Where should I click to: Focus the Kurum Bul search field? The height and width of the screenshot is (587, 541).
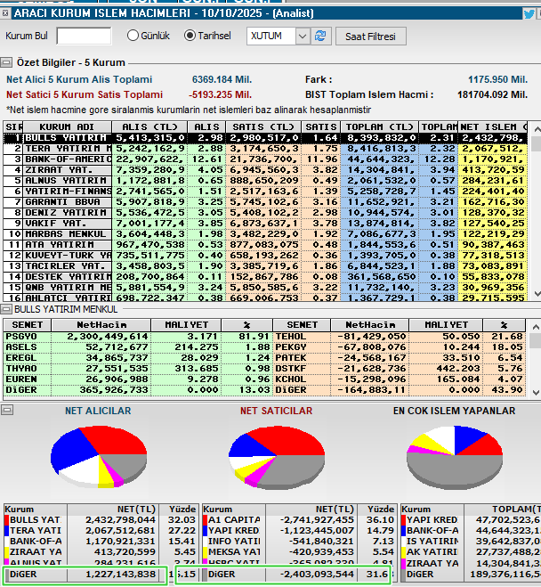pyautogui.click(x=85, y=36)
